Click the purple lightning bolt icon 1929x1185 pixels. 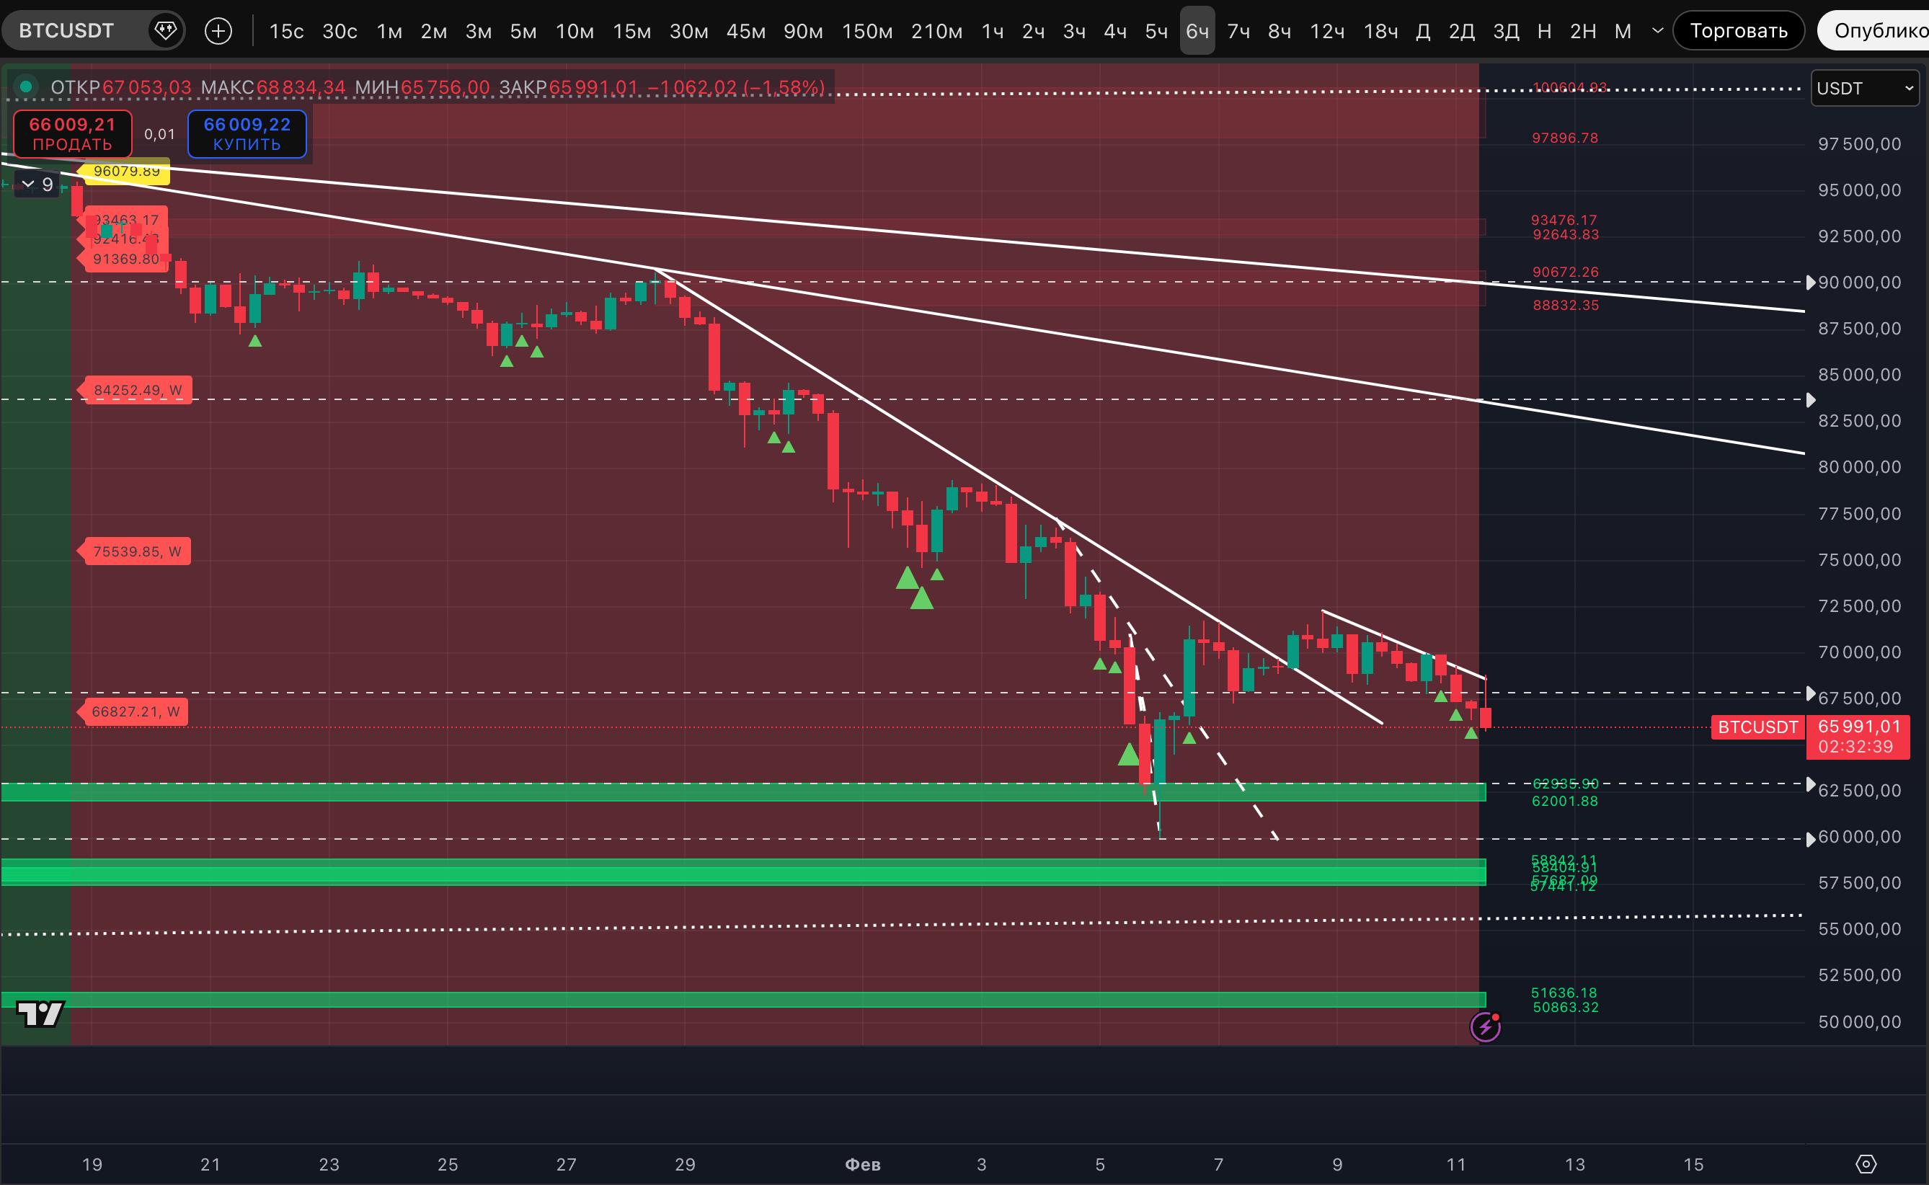pyautogui.click(x=1486, y=1026)
